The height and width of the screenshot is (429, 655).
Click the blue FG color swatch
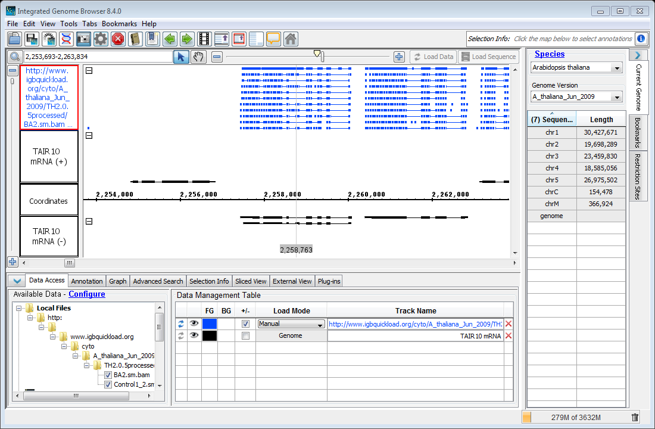point(210,324)
